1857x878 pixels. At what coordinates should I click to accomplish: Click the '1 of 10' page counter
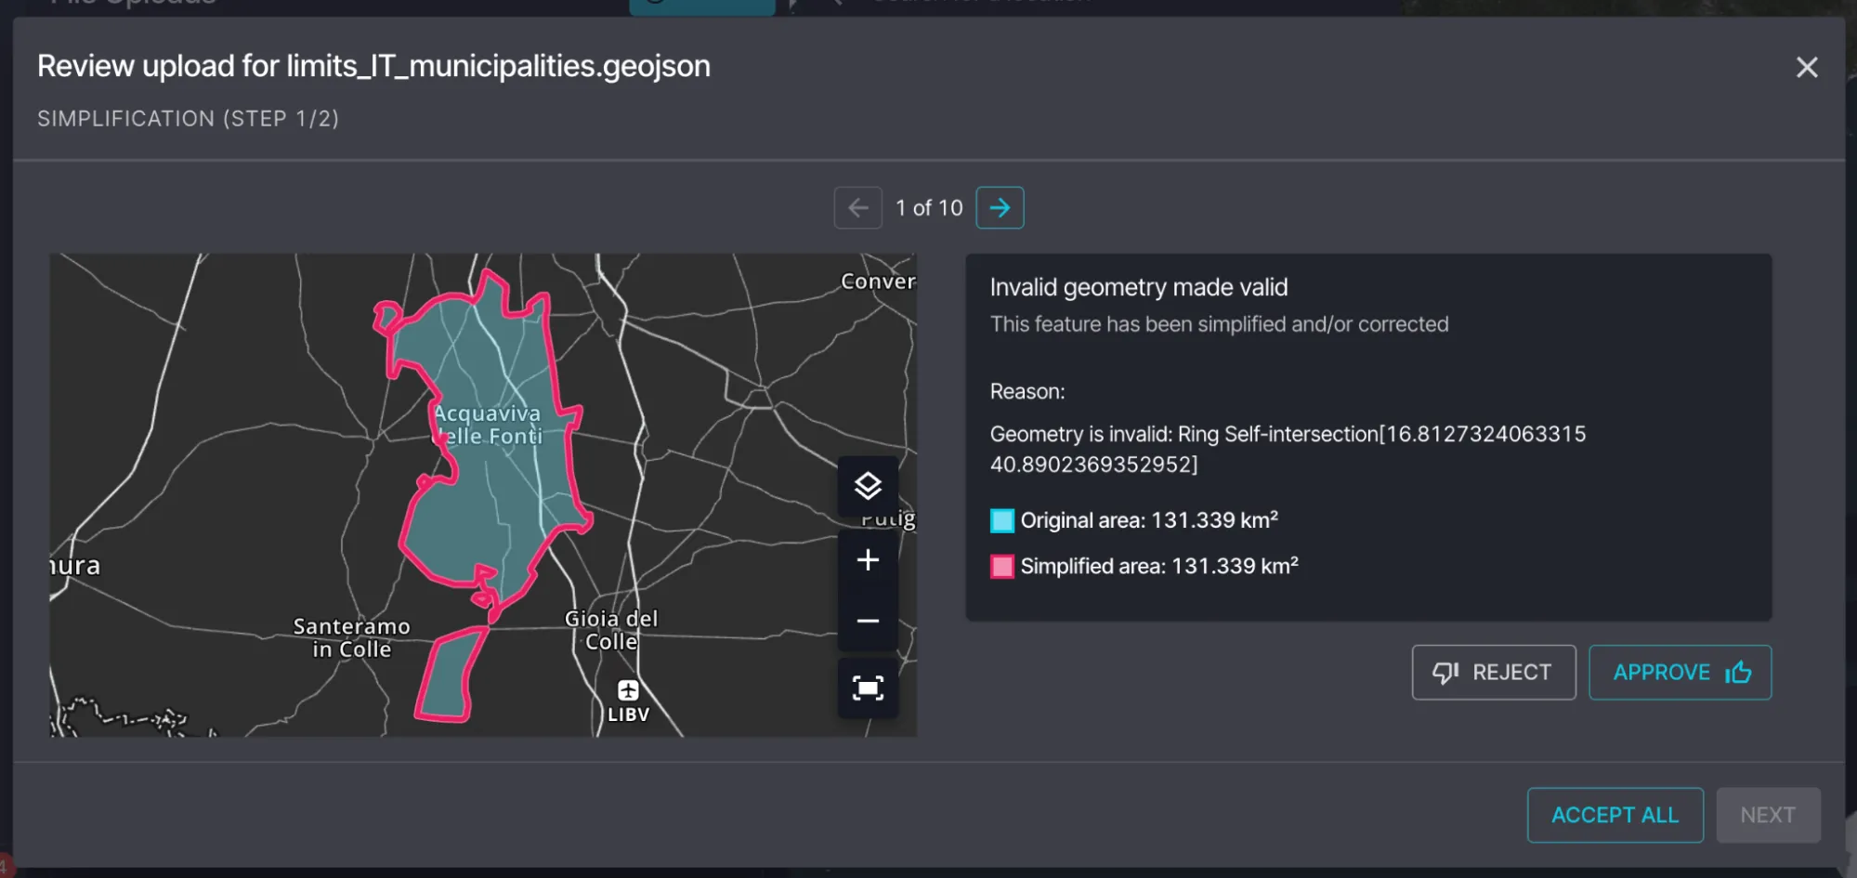tap(929, 207)
